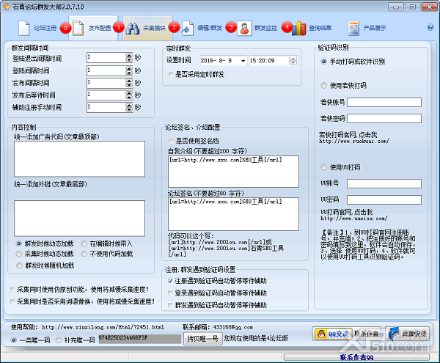Select 使用若快打码 radio button

click(x=324, y=85)
